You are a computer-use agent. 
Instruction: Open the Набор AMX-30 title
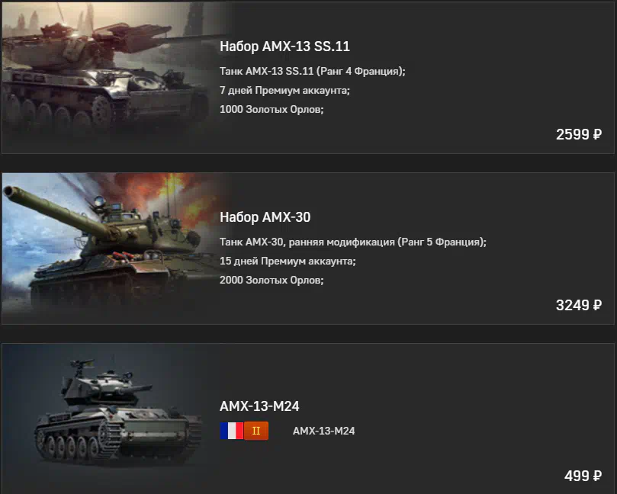pos(265,217)
